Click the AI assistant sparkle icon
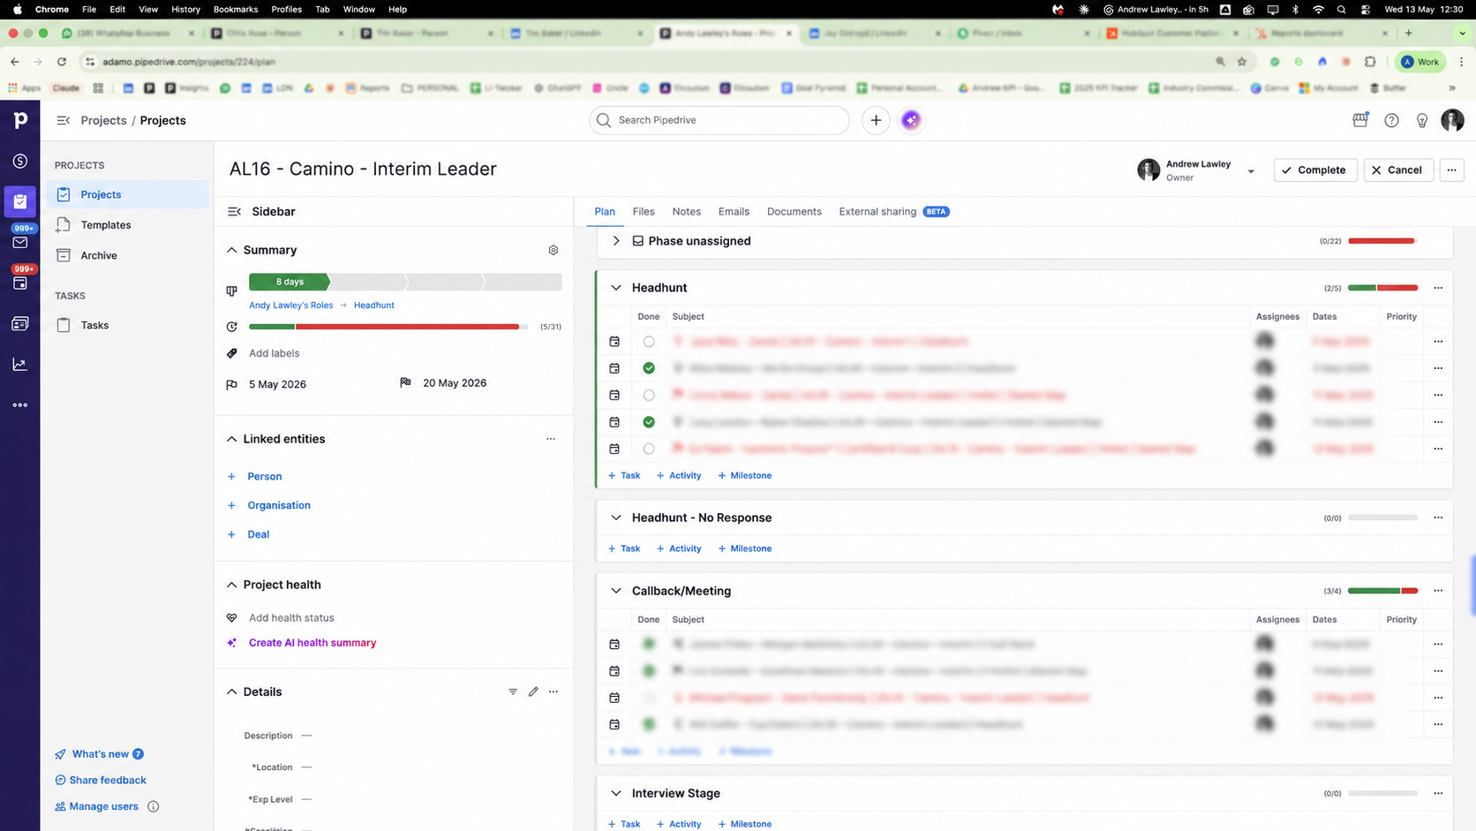 point(911,120)
